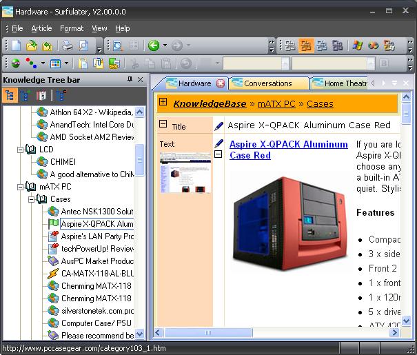
Task: Click the Print icon in the toolbar
Action: tap(68, 45)
